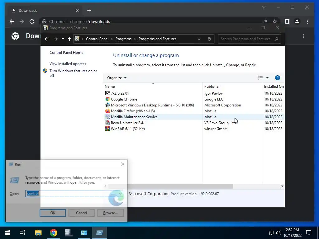This screenshot has height=239, width=319.
Task: Select the WinRAR 6.11 (32-bit) row
Action: (x=193, y=129)
